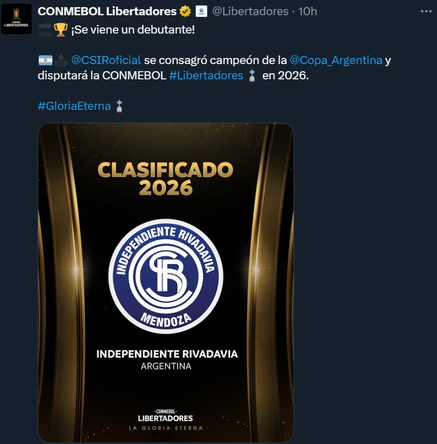Click the 10h timestamp link

tap(307, 12)
